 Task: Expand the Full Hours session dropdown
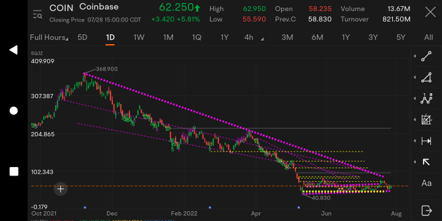point(49,37)
